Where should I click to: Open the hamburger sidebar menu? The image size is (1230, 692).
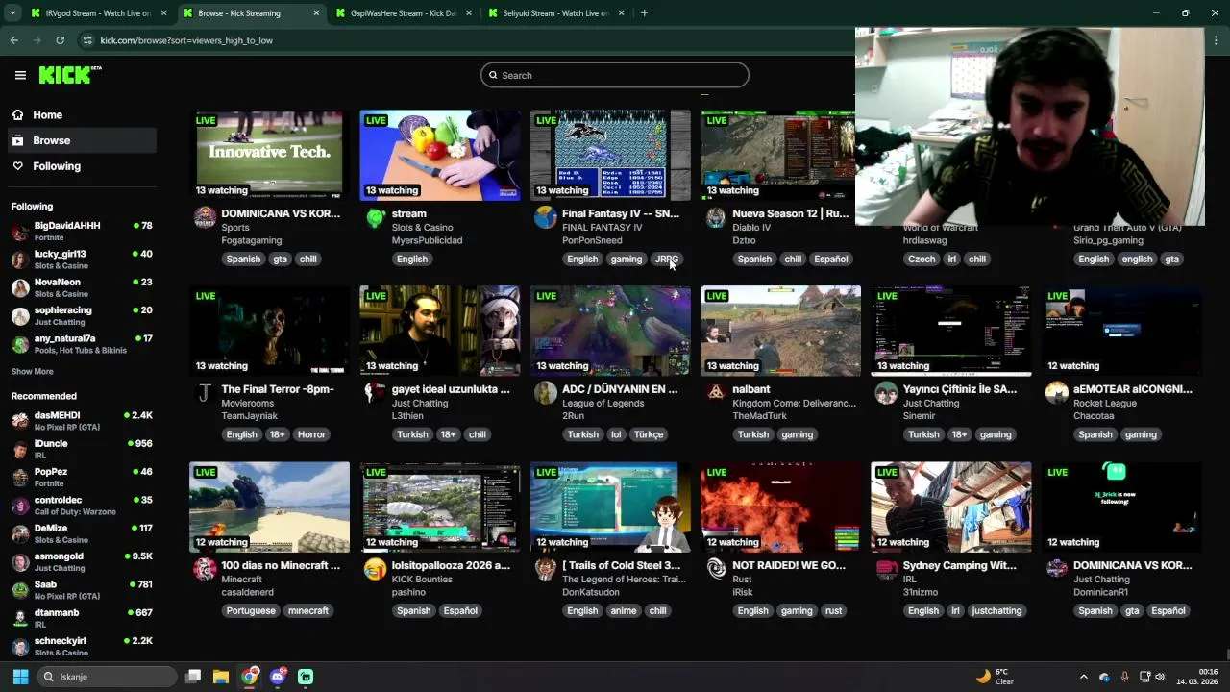[20, 75]
